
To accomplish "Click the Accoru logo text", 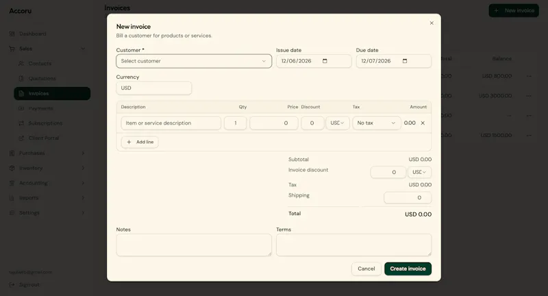I will (x=21, y=11).
